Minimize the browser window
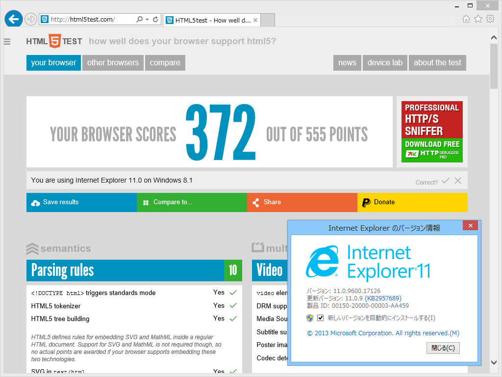Image resolution: width=502 pixels, height=377 pixels. tap(457, 6)
